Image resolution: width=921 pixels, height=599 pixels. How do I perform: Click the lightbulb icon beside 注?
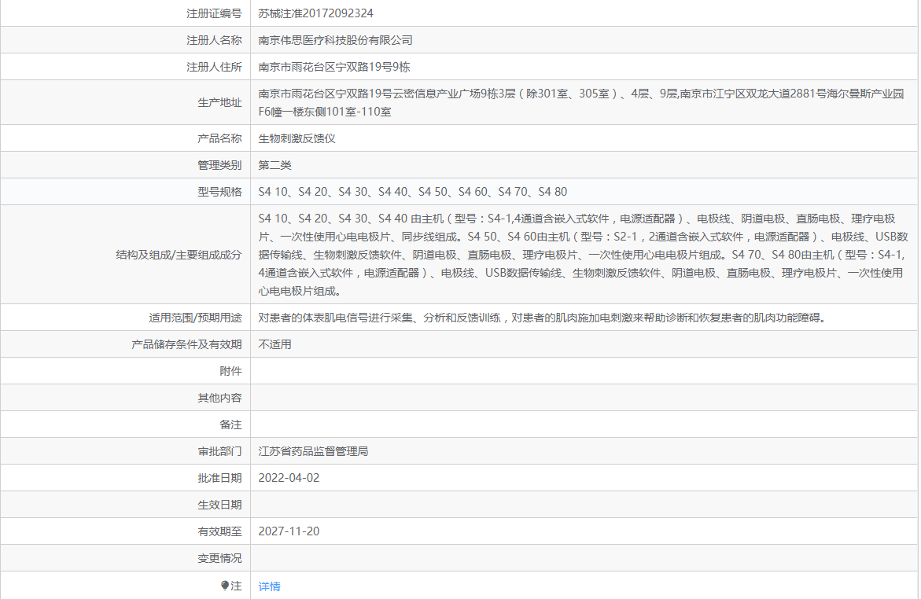point(224,586)
